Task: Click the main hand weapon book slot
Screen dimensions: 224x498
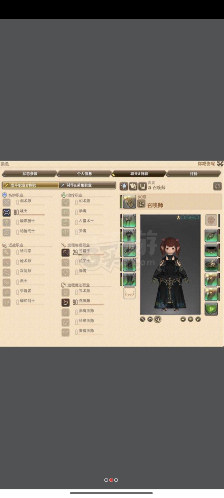Action: [129, 202]
